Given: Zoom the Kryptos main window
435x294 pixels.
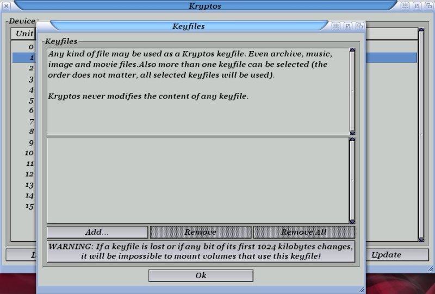Looking at the screenshot, I should click(417, 6).
